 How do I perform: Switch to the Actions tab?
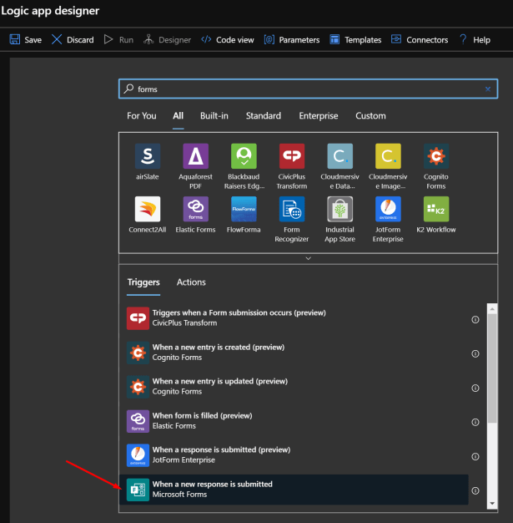tap(191, 282)
